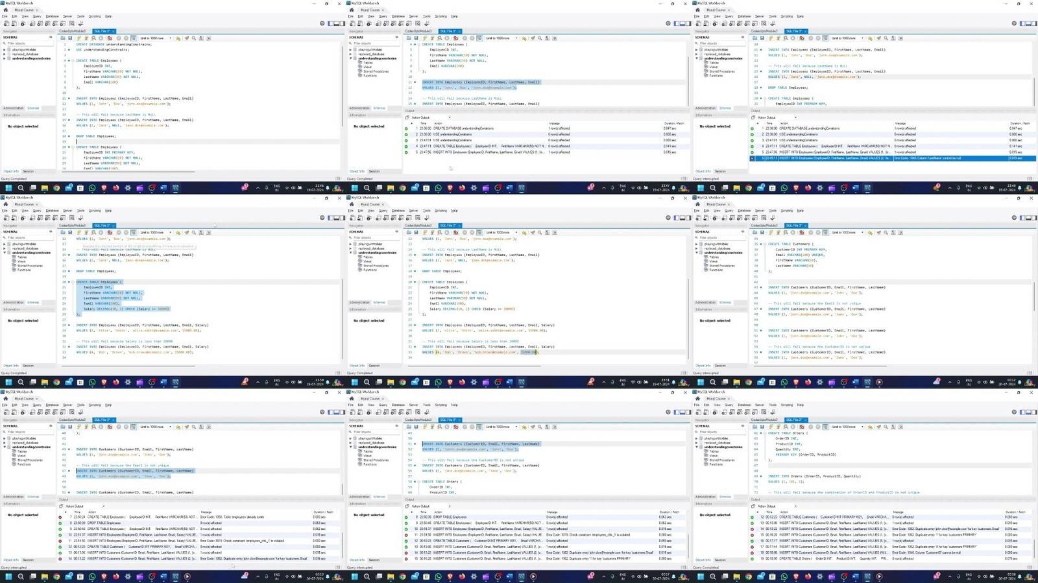Open a SQL script in the window showing editor line 35
1038x583 pixels.
click(706, 218)
